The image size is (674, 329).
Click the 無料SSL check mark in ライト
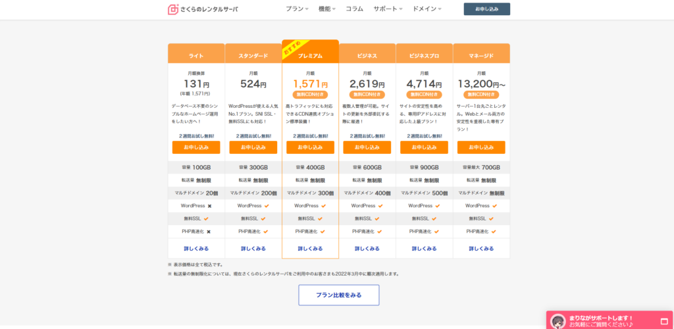click(x=206, y=218)
